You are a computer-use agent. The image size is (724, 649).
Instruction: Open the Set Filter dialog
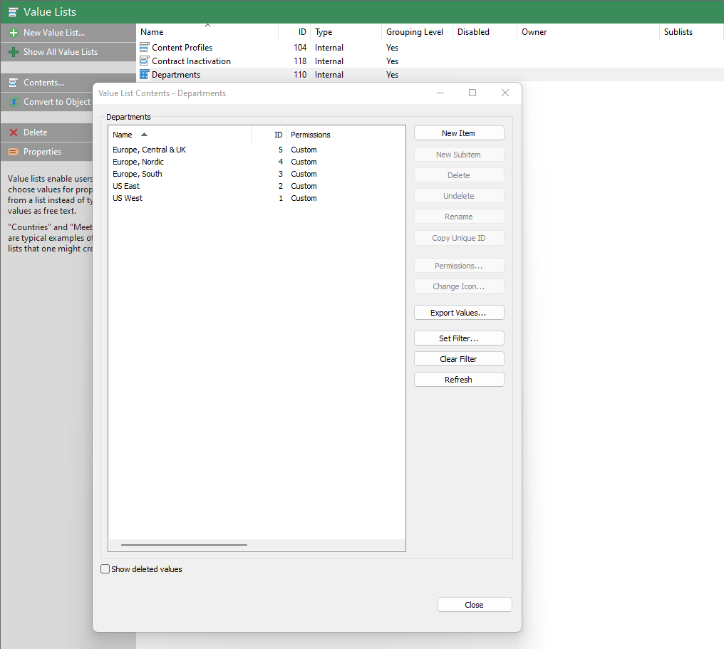click(459, 338)
